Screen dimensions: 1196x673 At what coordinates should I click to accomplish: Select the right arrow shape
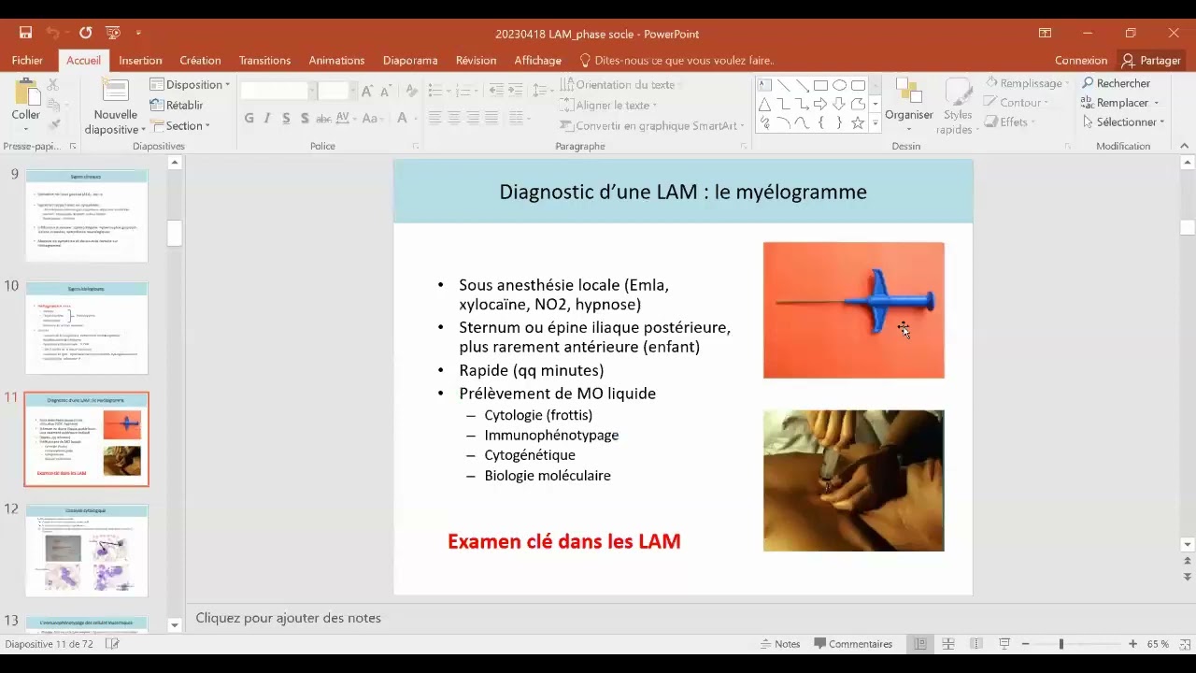click(820, 104)
